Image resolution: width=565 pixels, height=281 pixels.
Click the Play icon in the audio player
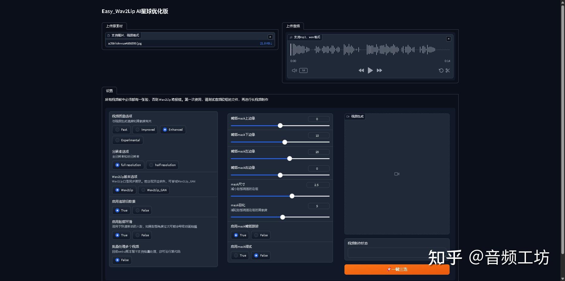(x=370, y=70)
